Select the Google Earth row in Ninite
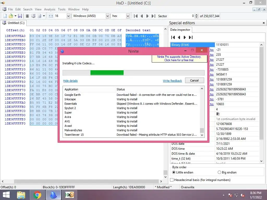This screenshot has height=200, width=267. click(x=131, y=95)
